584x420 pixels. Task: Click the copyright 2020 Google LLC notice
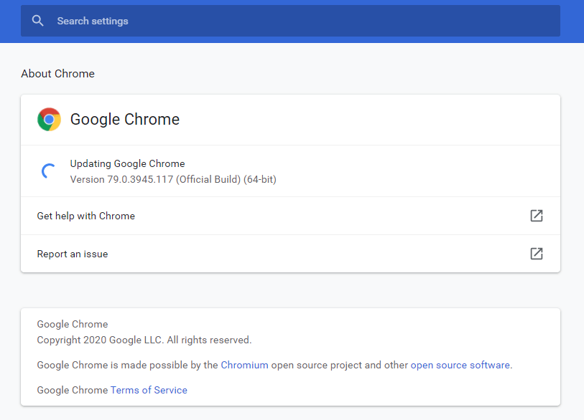tap(144, 340)
